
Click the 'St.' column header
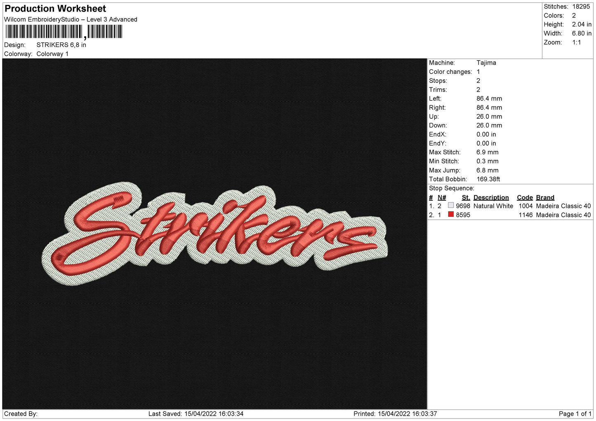[466, 198]
